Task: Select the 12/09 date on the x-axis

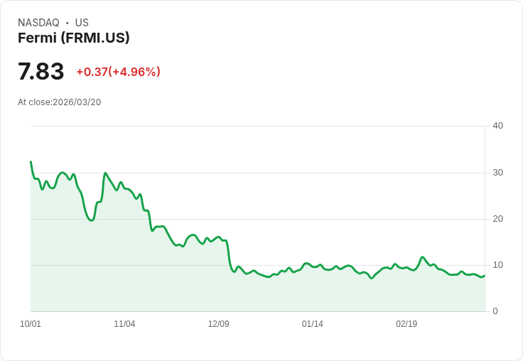Action: pos(219,324)
